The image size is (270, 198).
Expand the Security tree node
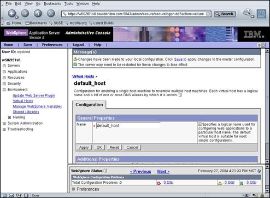[x=4, y=84]
